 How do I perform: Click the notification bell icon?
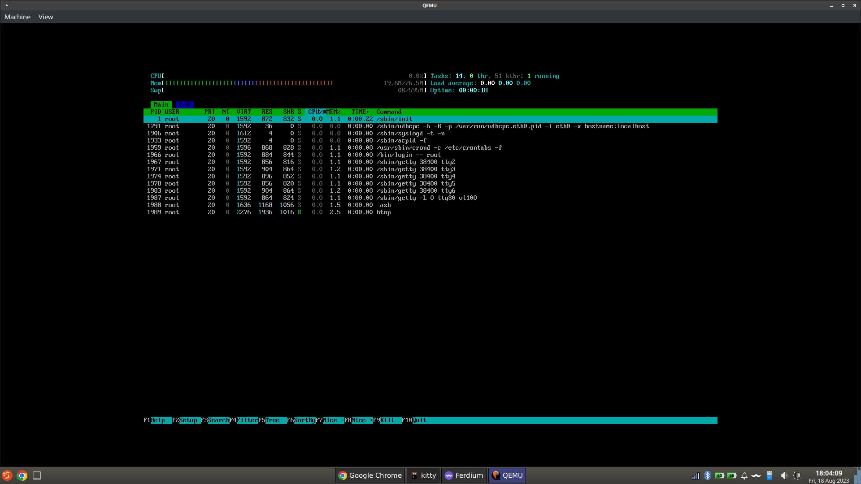[744, 475]
